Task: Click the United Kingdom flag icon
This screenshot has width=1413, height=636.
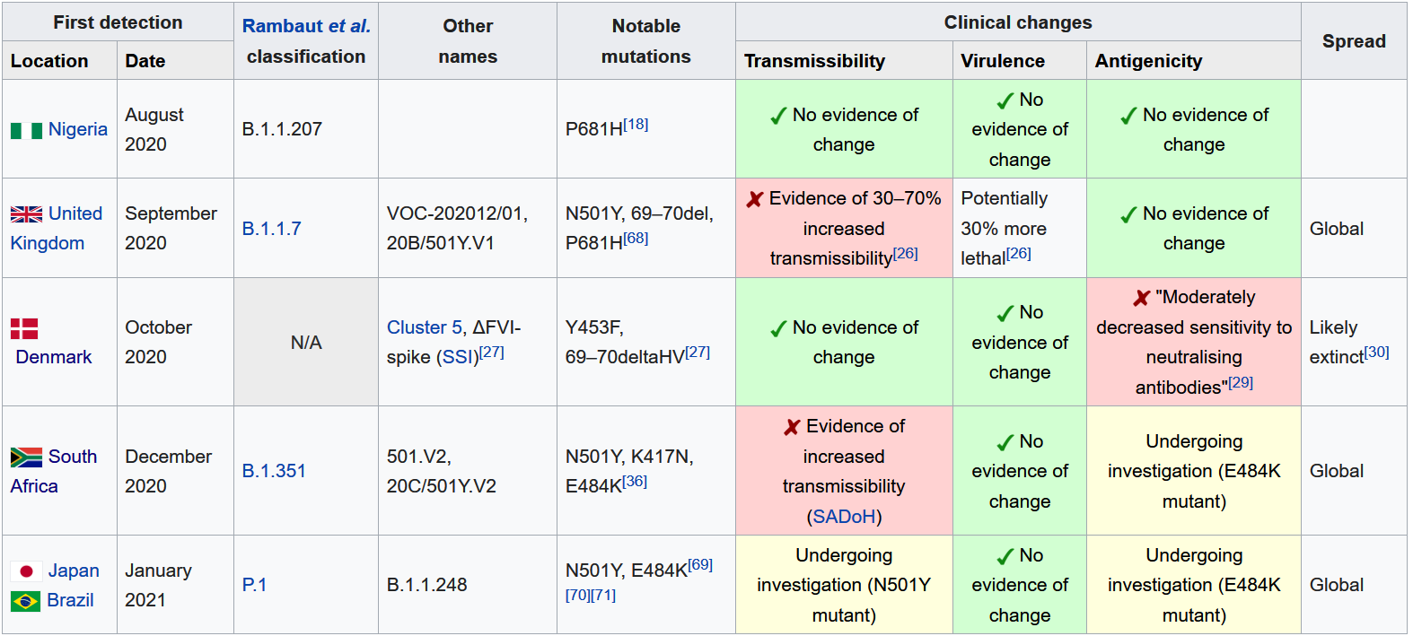Action: [x=26, y=214]
